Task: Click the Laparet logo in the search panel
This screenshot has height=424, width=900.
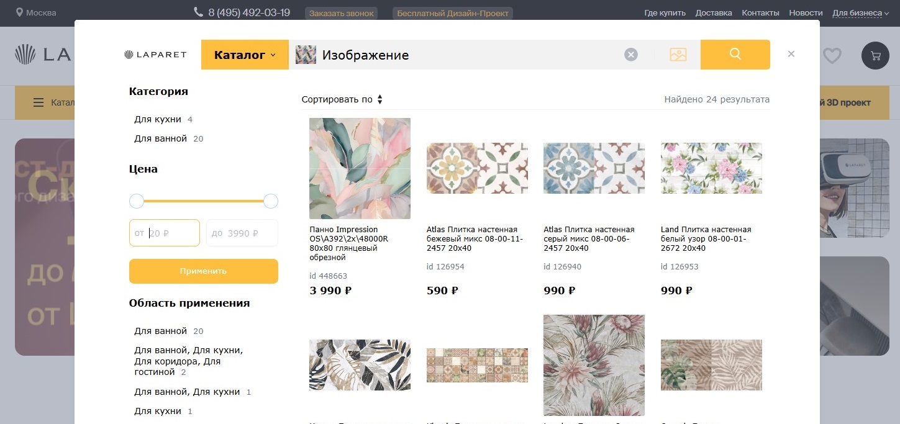Action: [155, 55]
